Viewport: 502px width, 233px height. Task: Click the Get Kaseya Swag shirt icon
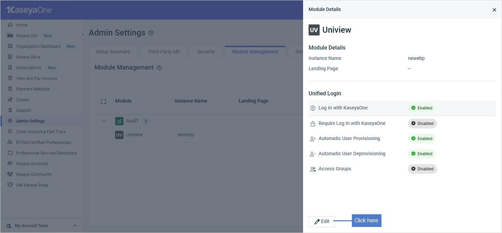pyautogui.click(x=10, y=185)
